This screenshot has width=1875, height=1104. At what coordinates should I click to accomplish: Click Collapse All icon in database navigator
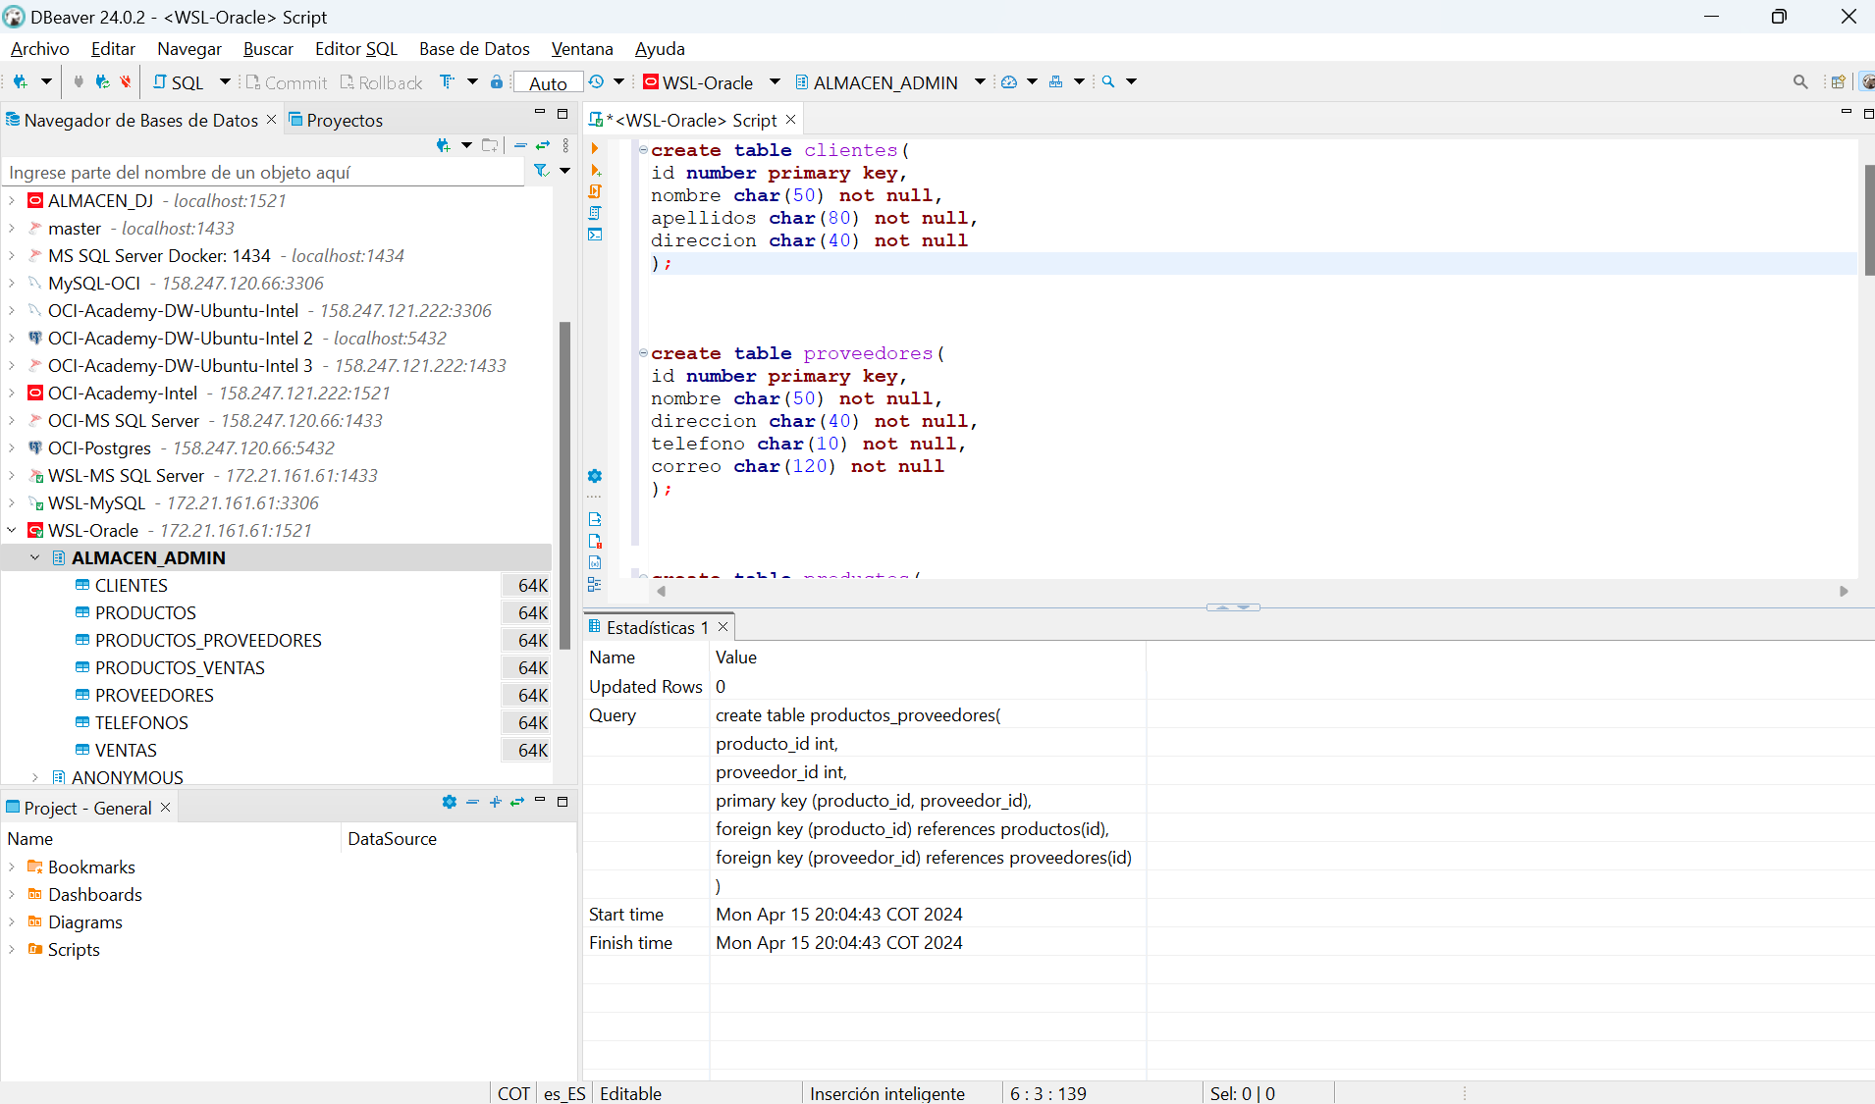point(520,145)
